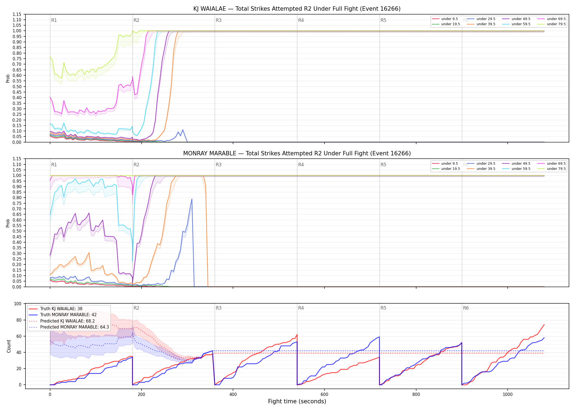
Task: Click the R4 round label in MONRAY MARABLE chart
Action: [301, 165]
